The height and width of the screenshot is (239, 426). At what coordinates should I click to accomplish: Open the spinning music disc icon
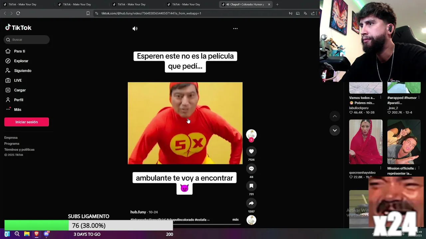(251, 220)
